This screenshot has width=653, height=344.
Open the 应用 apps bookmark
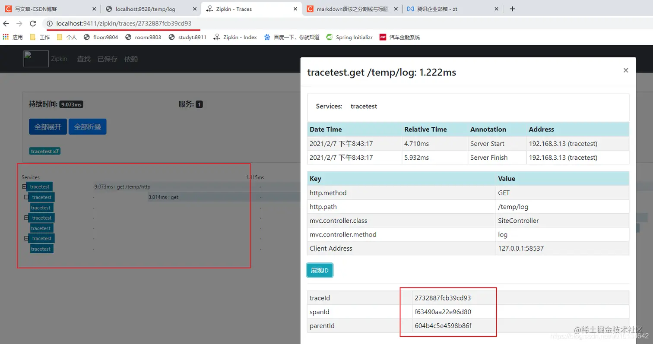13,37
